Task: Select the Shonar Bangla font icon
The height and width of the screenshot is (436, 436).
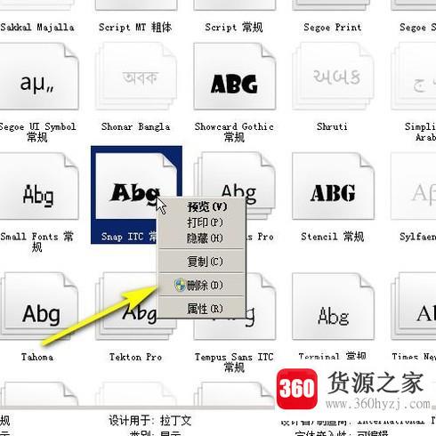Action: pos(136,77)
